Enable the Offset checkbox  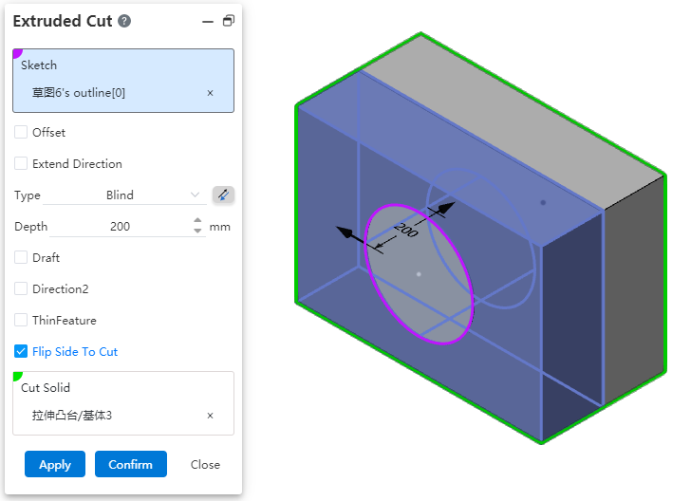[21, 132]
